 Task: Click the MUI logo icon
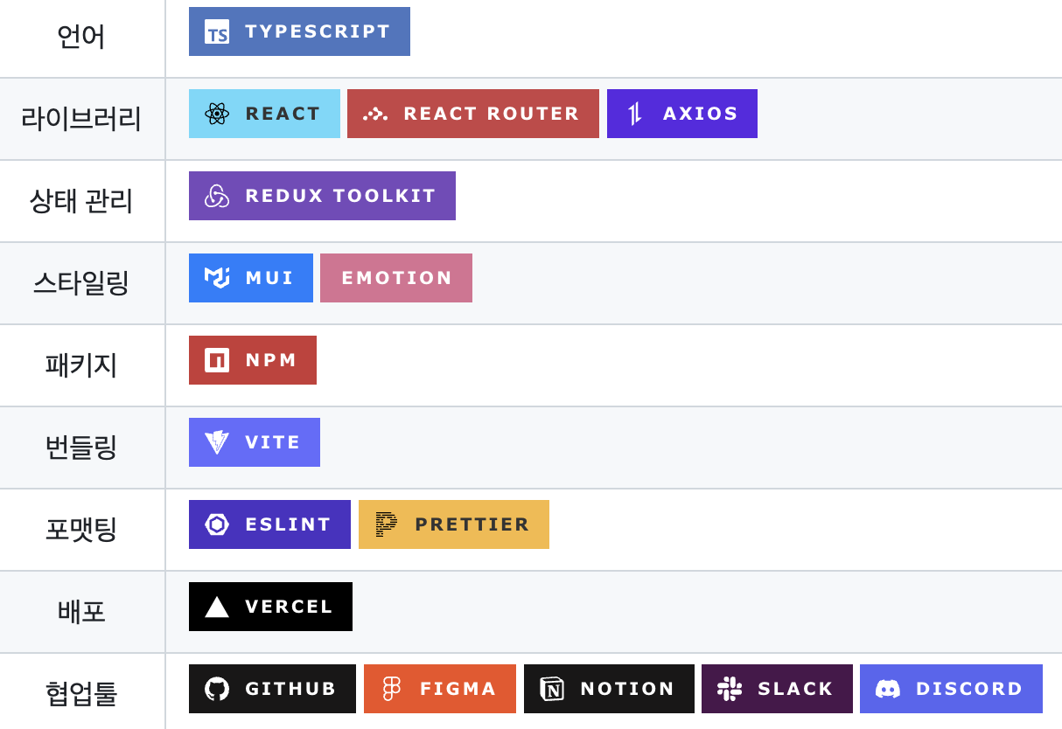click(x=217, y=278)
